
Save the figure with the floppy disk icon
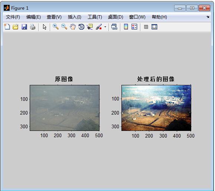[x=24, y=27]
